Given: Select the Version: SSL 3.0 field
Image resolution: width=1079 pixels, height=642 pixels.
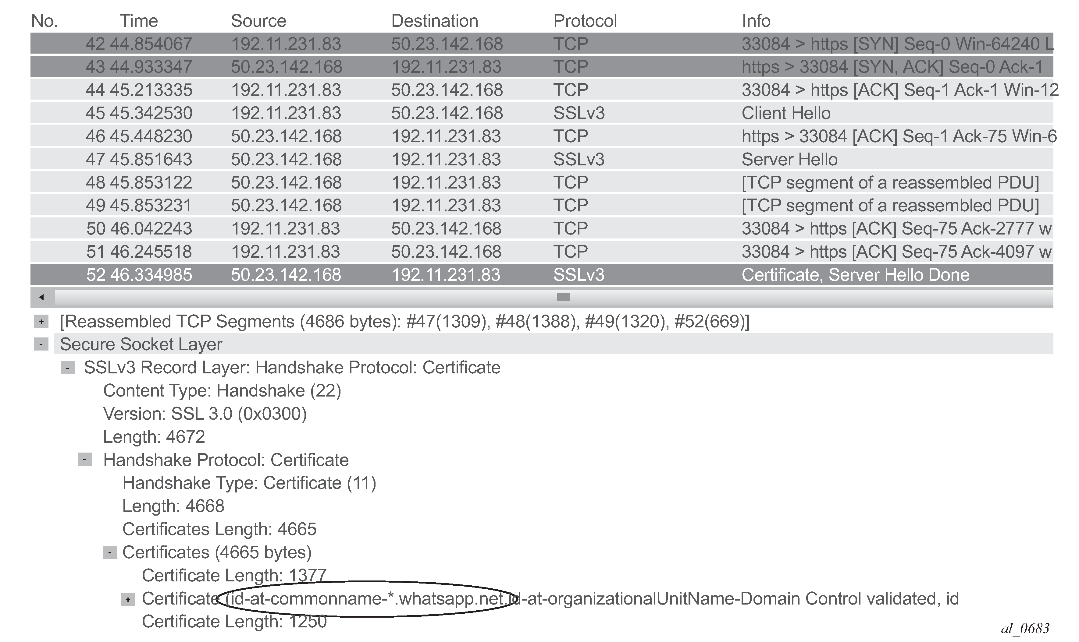Looking at the screenshot, I should pos(205,414).
